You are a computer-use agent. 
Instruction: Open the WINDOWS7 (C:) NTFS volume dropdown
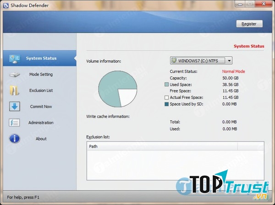201,60
